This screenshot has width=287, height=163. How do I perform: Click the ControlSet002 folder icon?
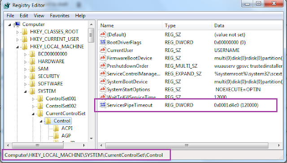coord(40,106)
